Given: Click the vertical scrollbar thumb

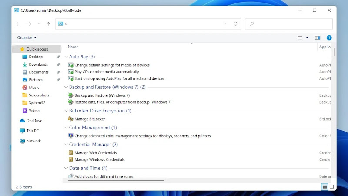Looking at the screenshot, I should [x=334, y=52].
